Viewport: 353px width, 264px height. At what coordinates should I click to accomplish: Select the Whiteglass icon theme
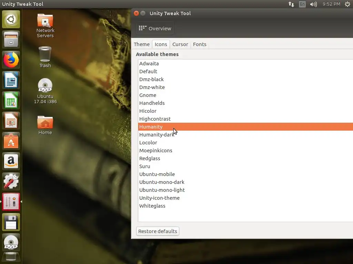pos(245,206)
